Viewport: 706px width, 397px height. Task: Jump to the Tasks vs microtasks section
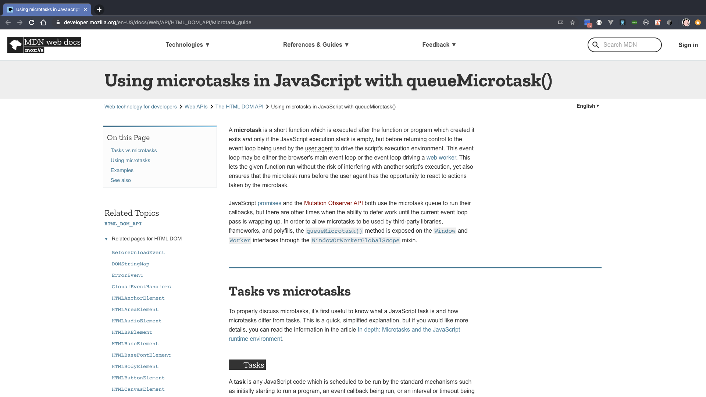click(133, 150)
